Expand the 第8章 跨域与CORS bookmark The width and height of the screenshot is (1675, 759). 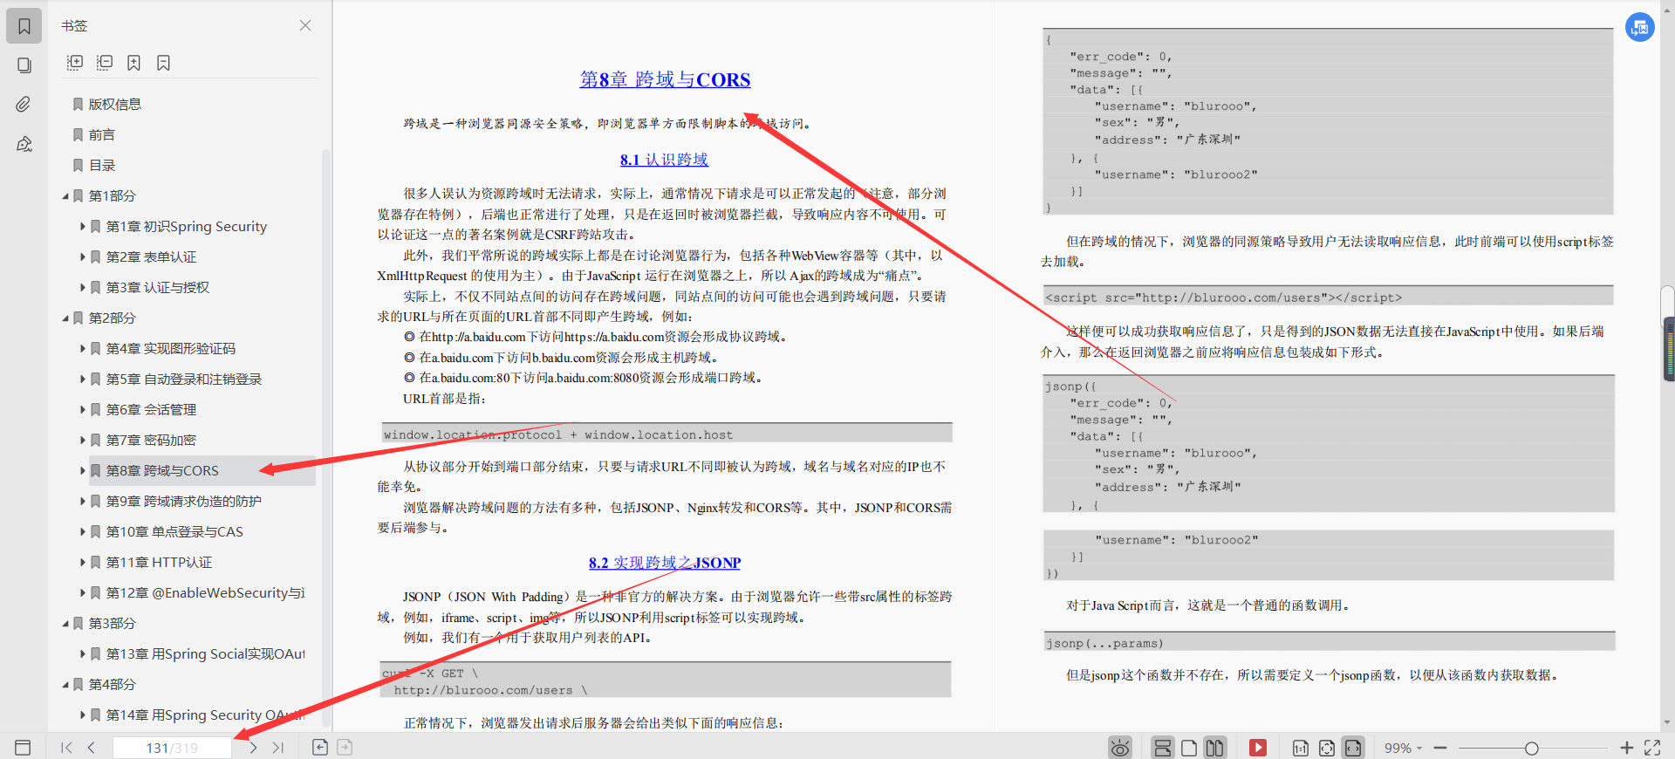(x=83, y=471)
